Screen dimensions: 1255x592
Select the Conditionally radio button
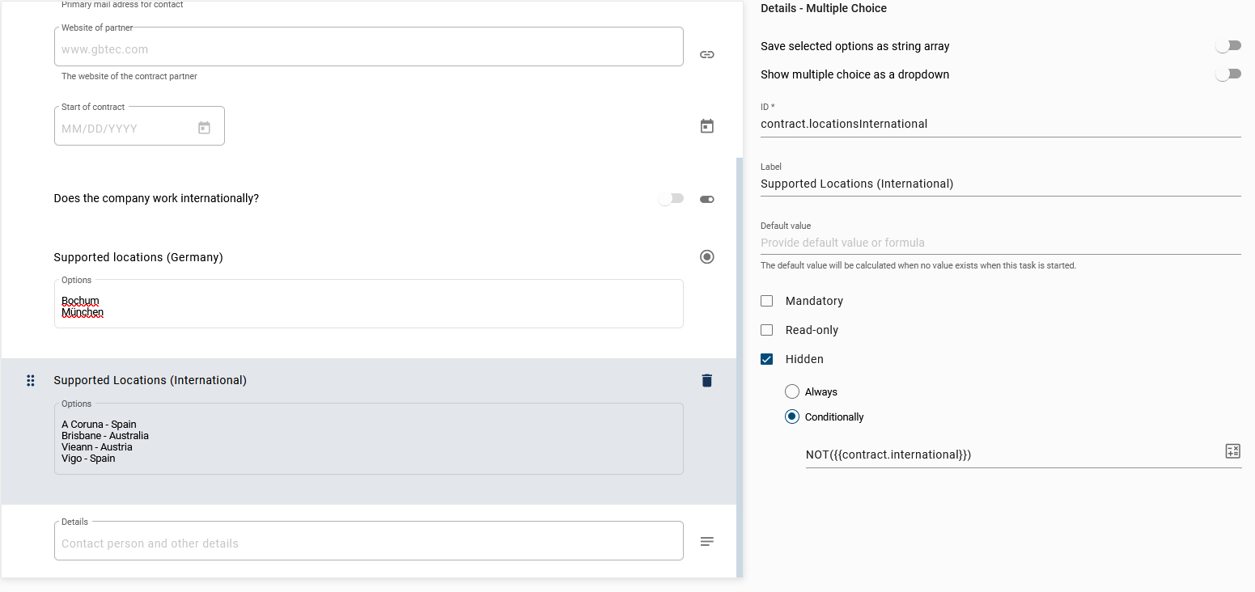pyautogui.click(x=791, y=417)
